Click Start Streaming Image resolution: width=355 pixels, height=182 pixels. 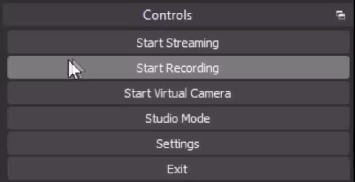[178, 43]
